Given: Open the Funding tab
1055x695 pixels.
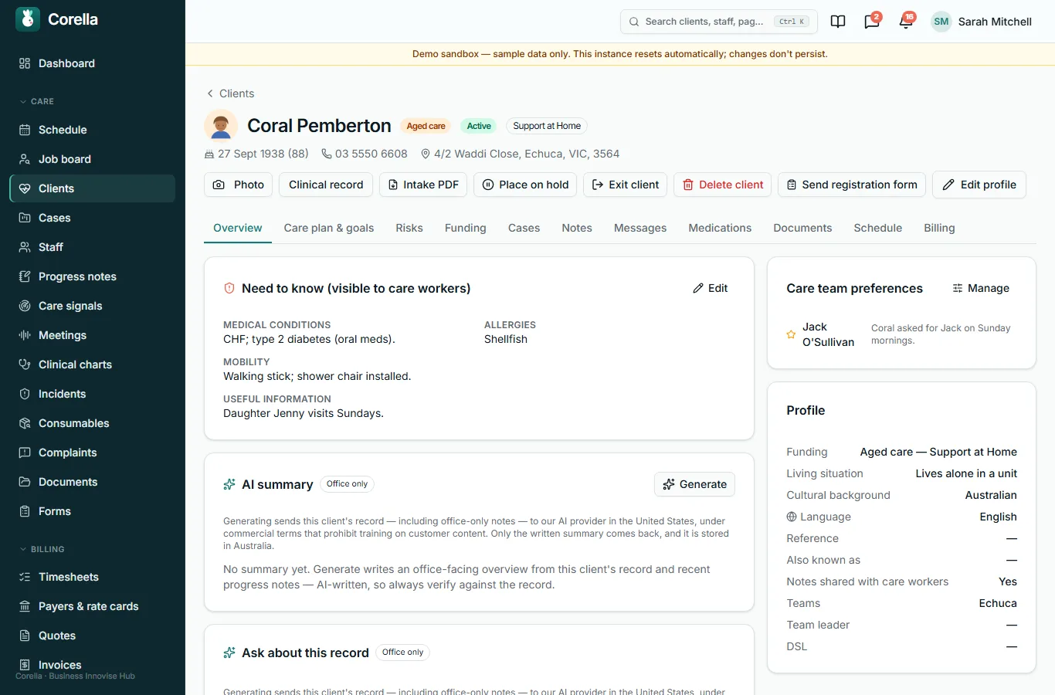Looking at the screenshot, I should point(466,228).
